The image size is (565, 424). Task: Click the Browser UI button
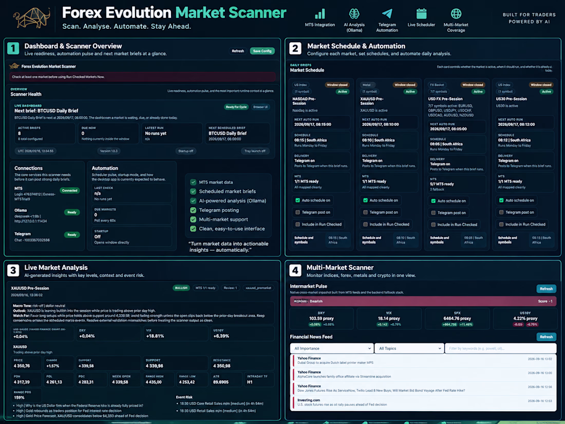[260, 107]
